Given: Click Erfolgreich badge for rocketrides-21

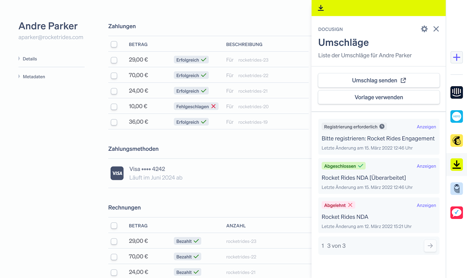Looking at the screenshot, I should (191, 91).
